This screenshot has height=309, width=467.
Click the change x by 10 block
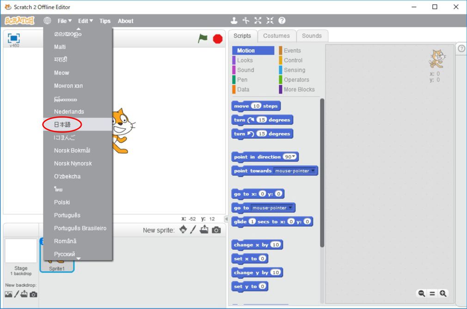click(257, 245)
